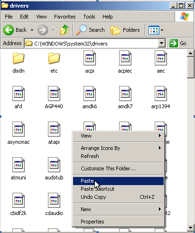Image resolution: width=195 pixels, height=233 pixels.
Task: Minimize the drivers window
Action: click(174, 6)
